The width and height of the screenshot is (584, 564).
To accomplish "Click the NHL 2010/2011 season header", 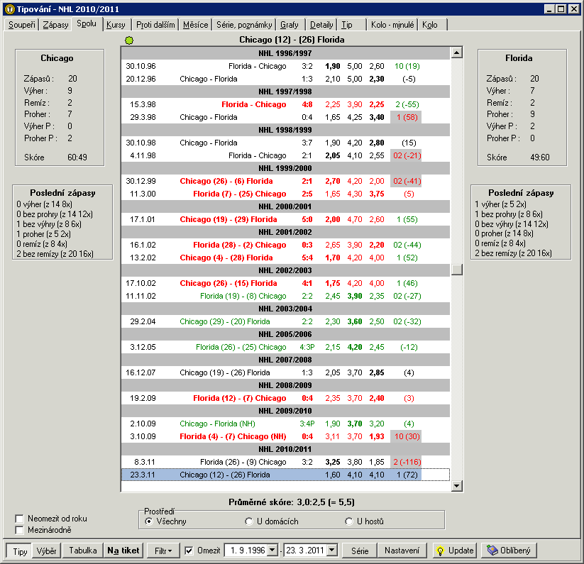I will point(285,449).
